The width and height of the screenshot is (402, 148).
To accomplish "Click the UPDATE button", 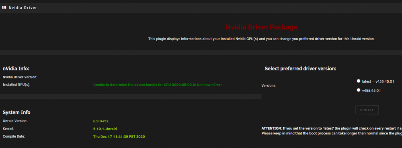I will [367, 110].
